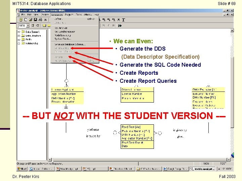Click the Visible Analyst title bar icon
242x181 pixels.
tap(18, 10)
